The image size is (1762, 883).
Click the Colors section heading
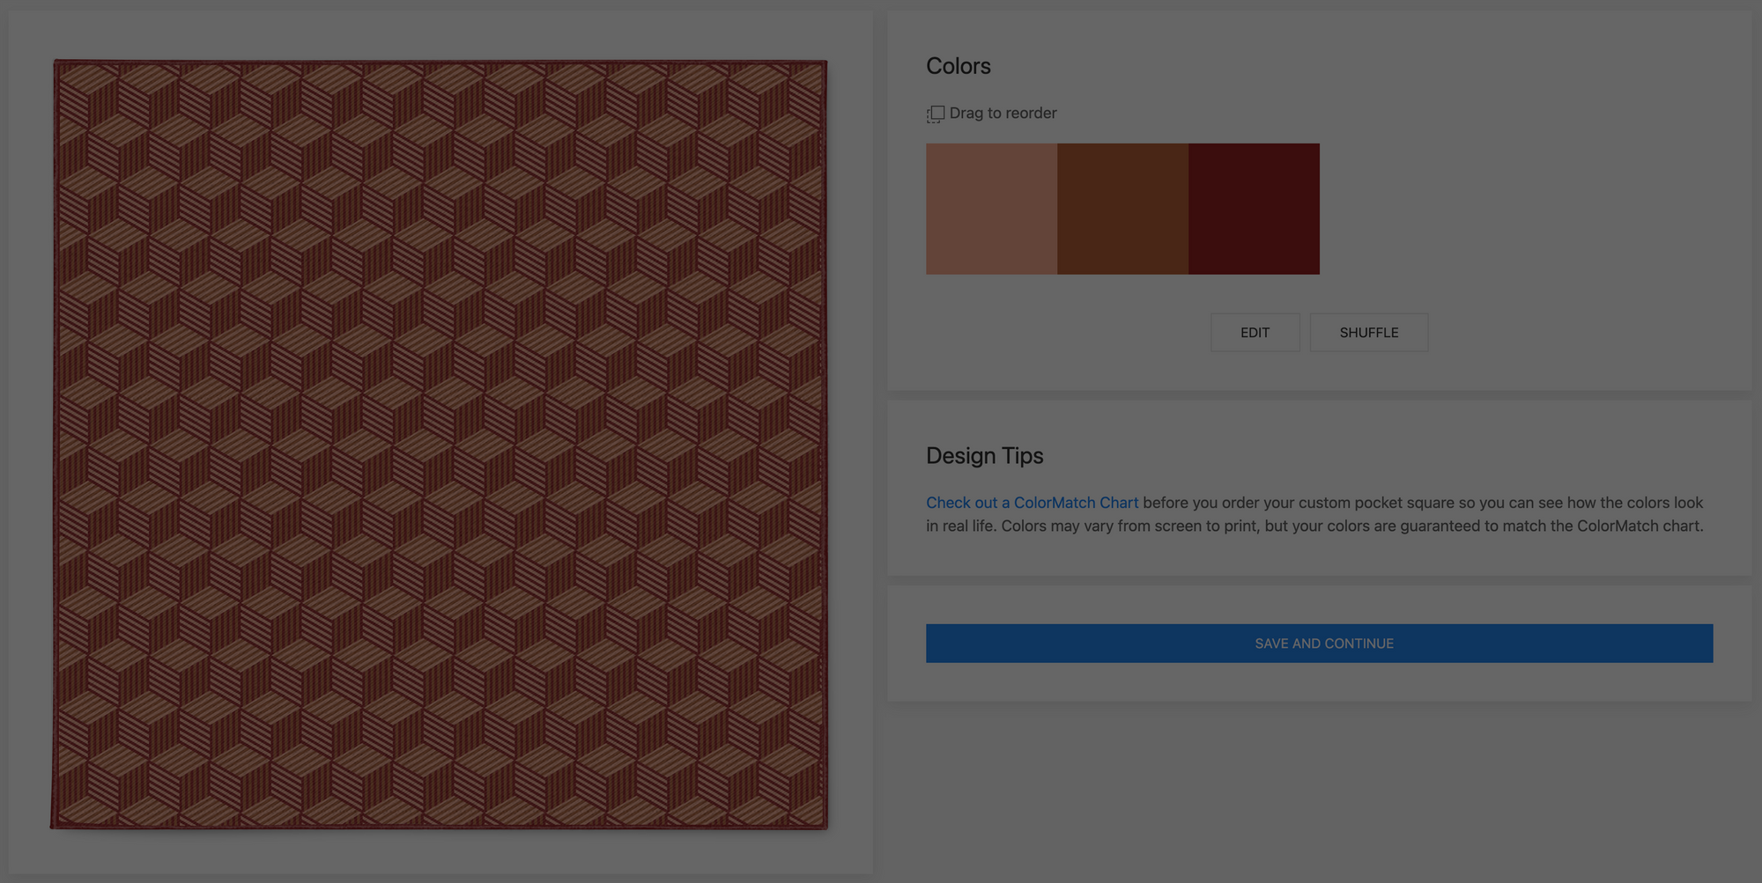tap(958, 66)
